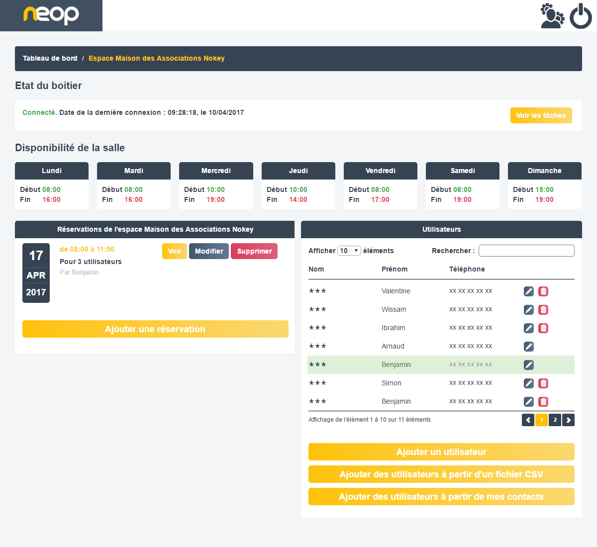Click Ajouter une réservation button

(155, 329)
